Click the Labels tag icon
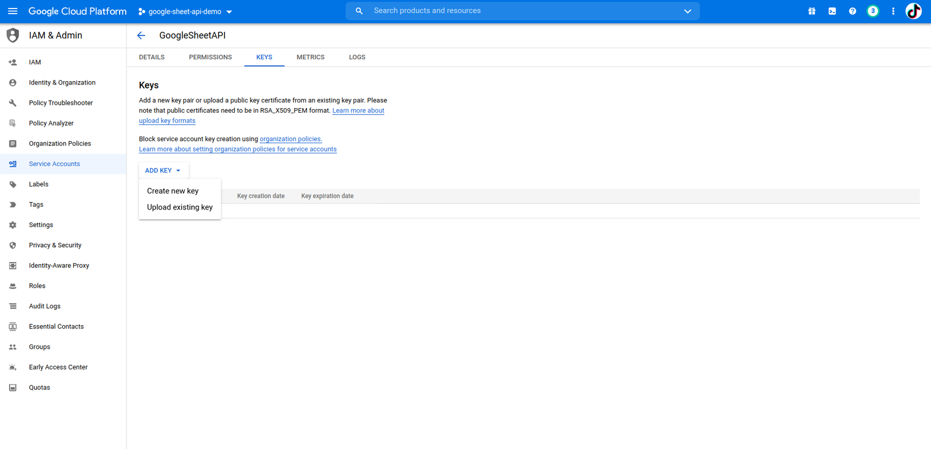 point(12,184)
